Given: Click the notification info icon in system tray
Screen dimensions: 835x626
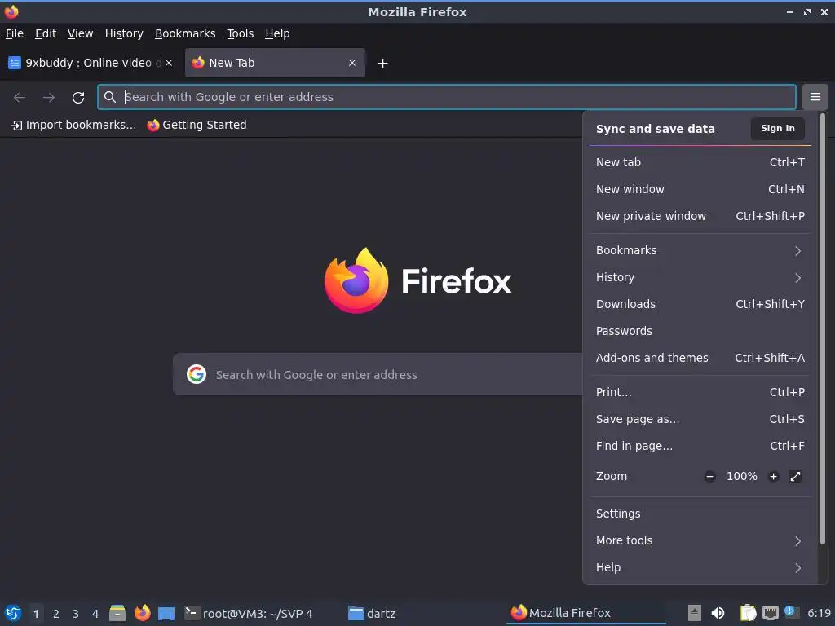Looking at the screenshot, I should tap(791, 612).
